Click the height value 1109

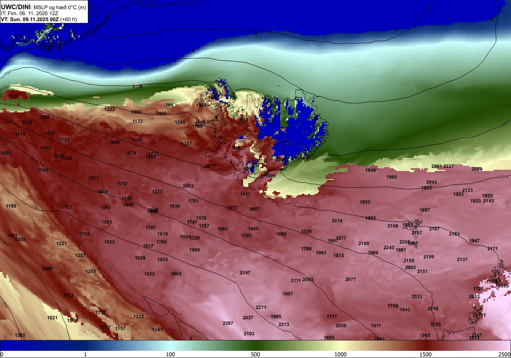(x=137, y=87)
